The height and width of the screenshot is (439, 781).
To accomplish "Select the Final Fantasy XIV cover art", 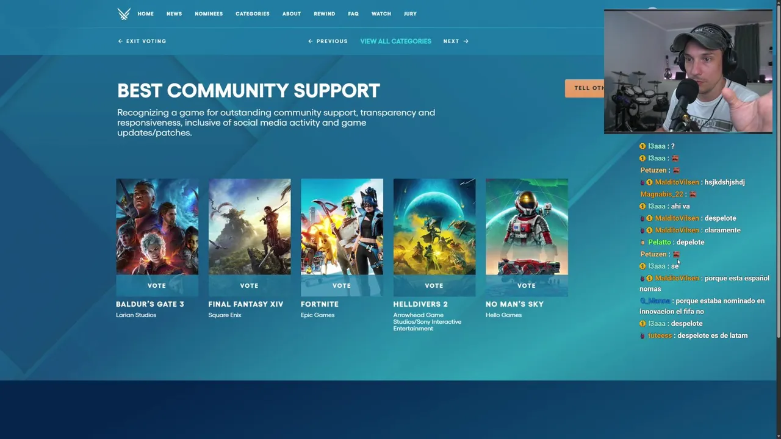I will point(250,226).
